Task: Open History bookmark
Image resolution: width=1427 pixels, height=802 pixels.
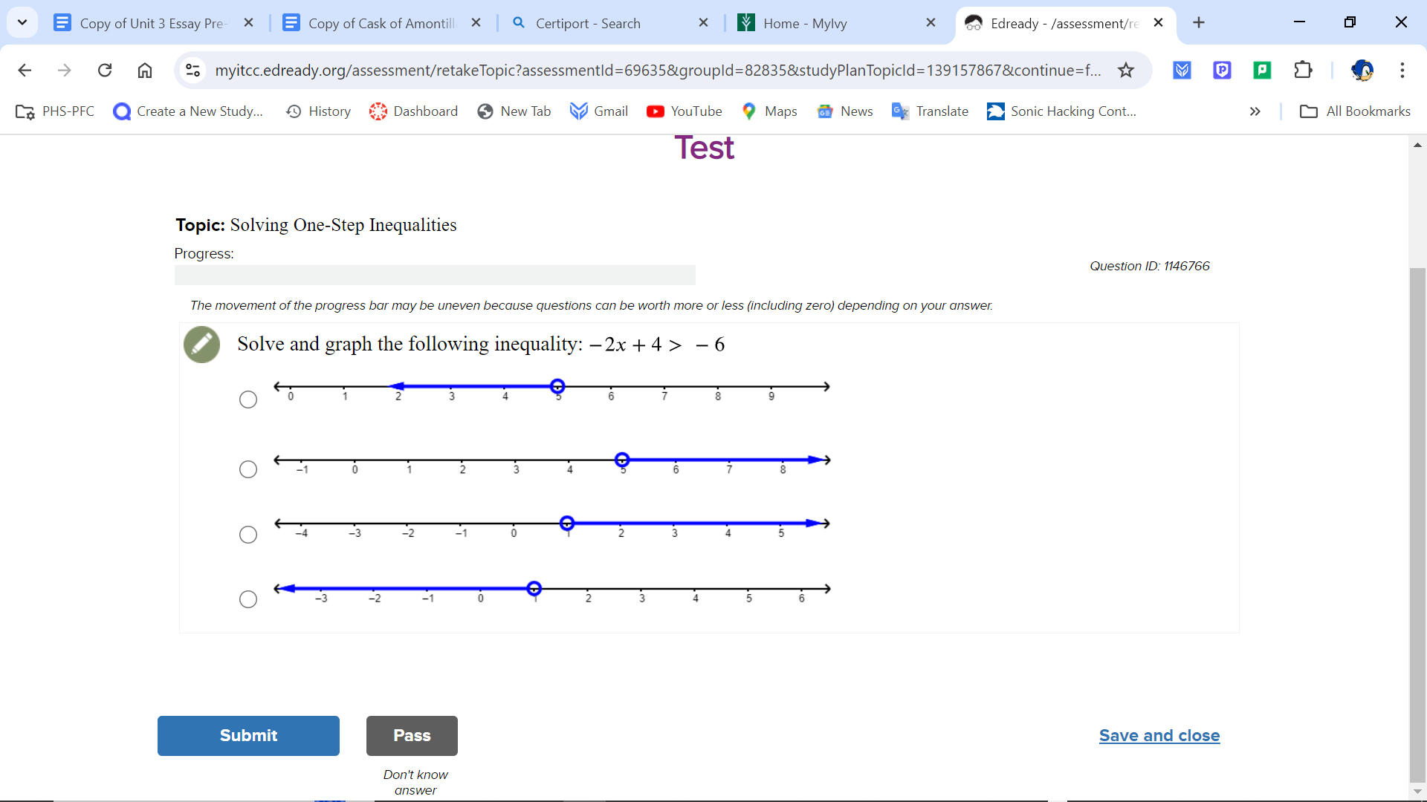Action: click(x=319, y=111)
